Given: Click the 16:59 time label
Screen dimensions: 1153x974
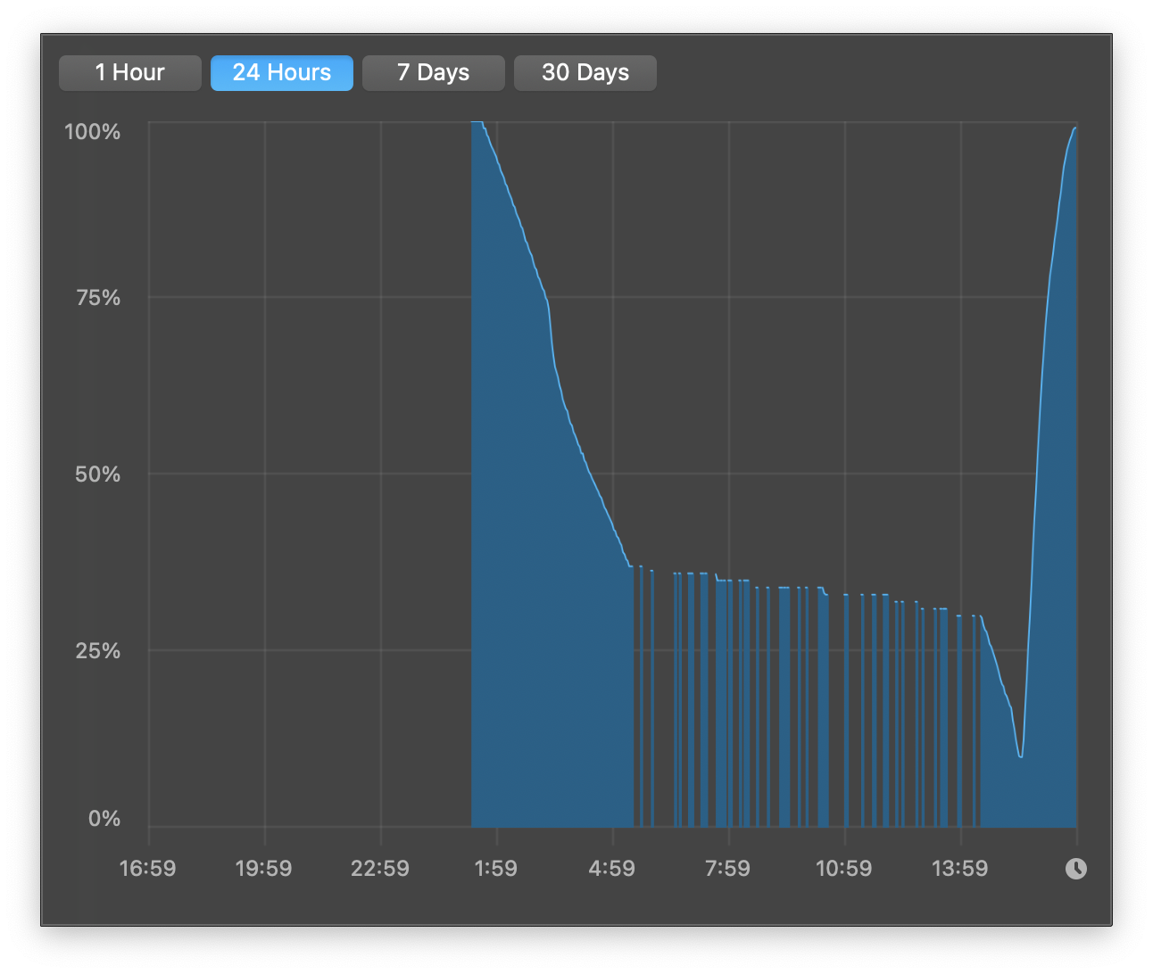Looking at the screenshot, I should click(148, 869).
